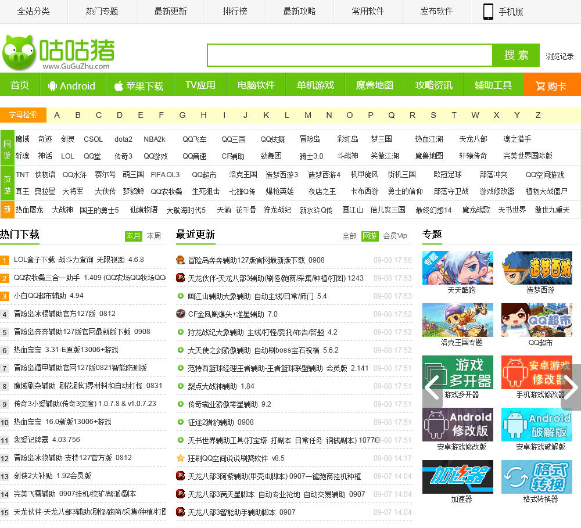The width and height of the screenshot is (581, 528).
Task: Open the 洛克王国 page-game link
Action: tap(243, 174)
